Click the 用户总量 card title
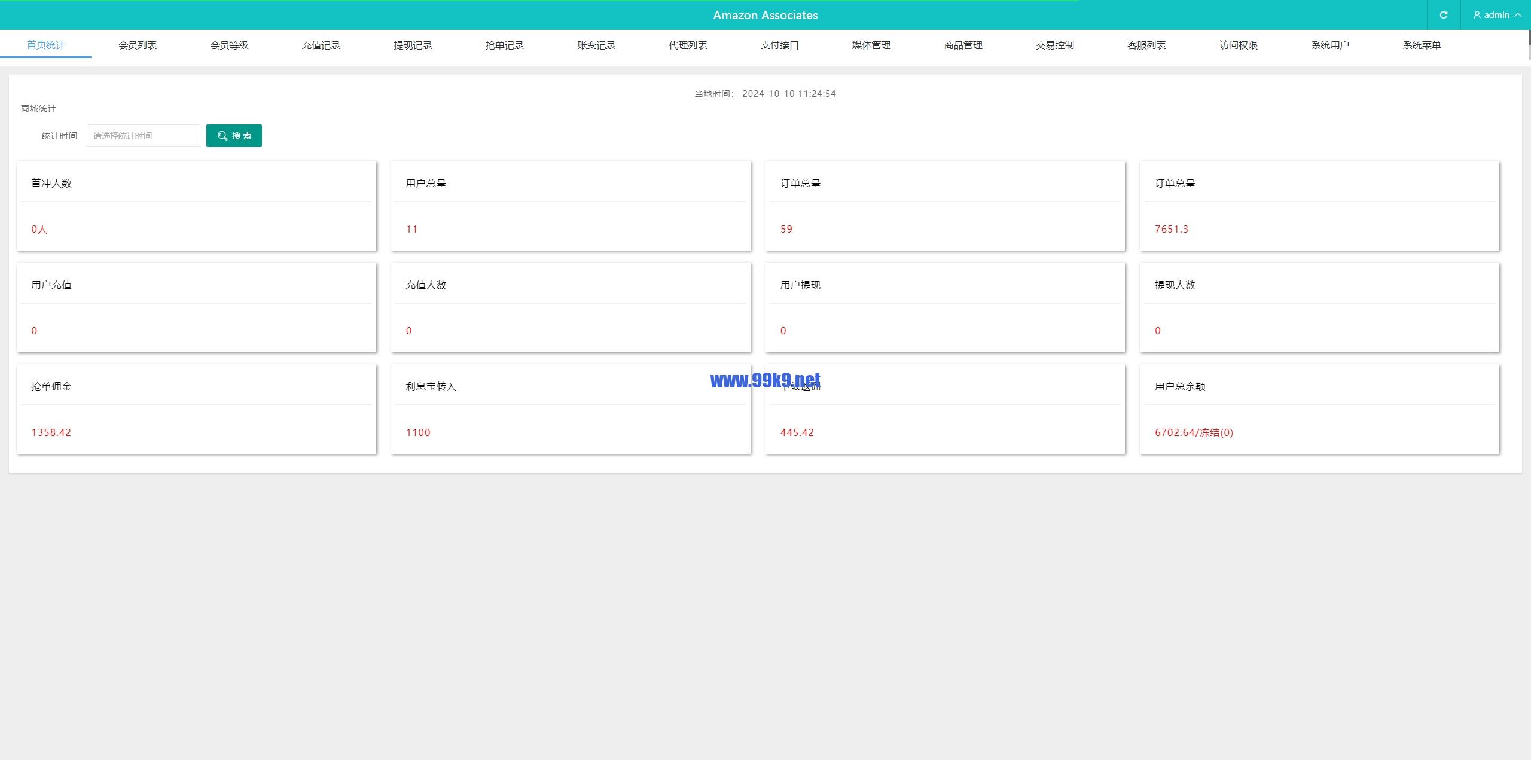1531x760 pixels. [426, 184]
